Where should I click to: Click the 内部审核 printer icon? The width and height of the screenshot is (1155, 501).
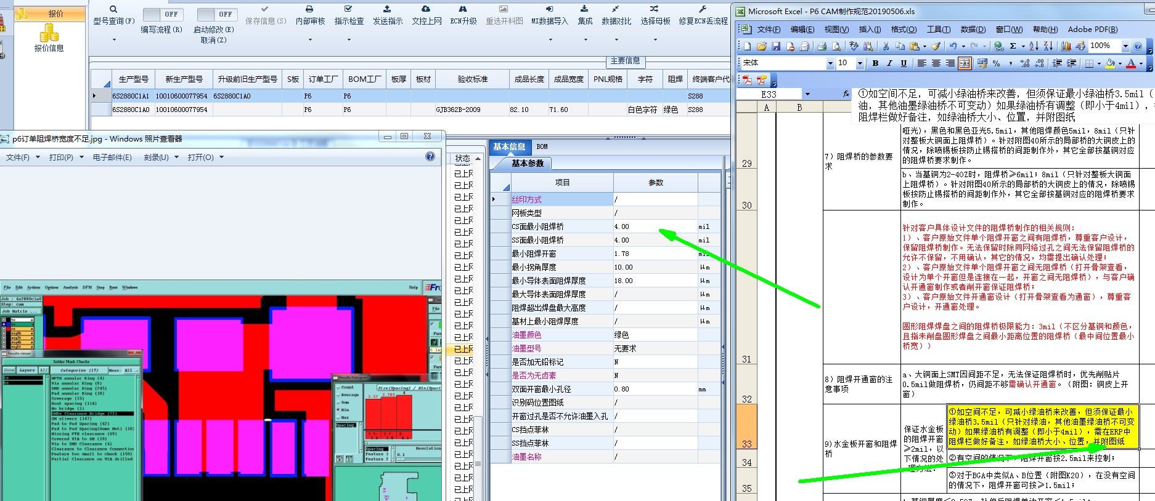[309, 9]
